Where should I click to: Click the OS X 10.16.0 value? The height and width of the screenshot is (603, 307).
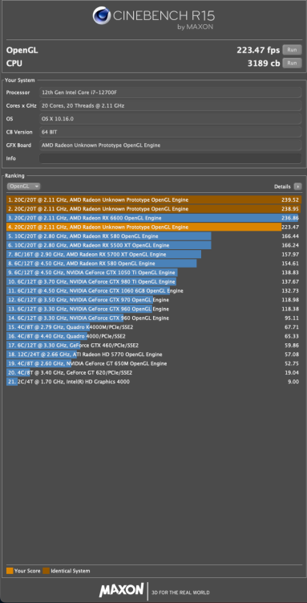(170, 119)
